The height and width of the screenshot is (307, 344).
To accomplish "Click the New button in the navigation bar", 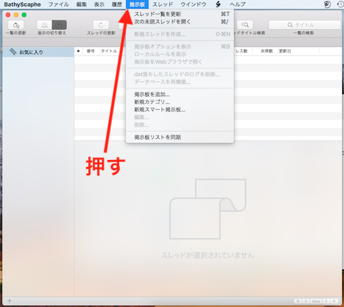I will coord(316,301).
